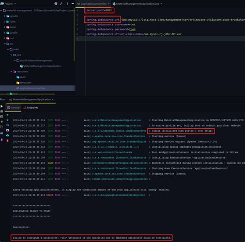Click the 'Stopping service [Tomcat]' message
Image resolution: width=245 pixels, height=242 pixels.
tap(169, 174)
